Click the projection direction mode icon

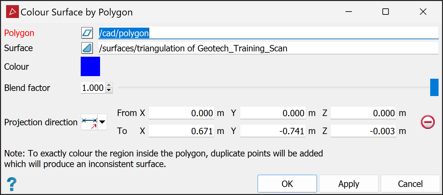(89, 122)
